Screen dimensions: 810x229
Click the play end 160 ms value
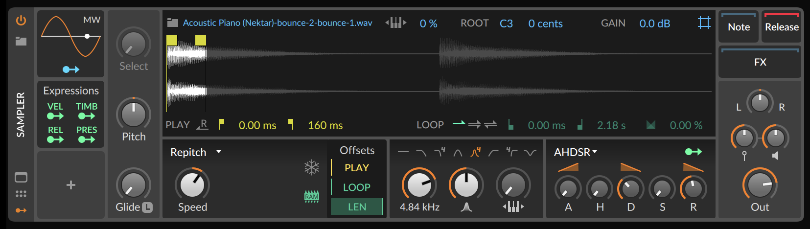(x=325, y=125)
